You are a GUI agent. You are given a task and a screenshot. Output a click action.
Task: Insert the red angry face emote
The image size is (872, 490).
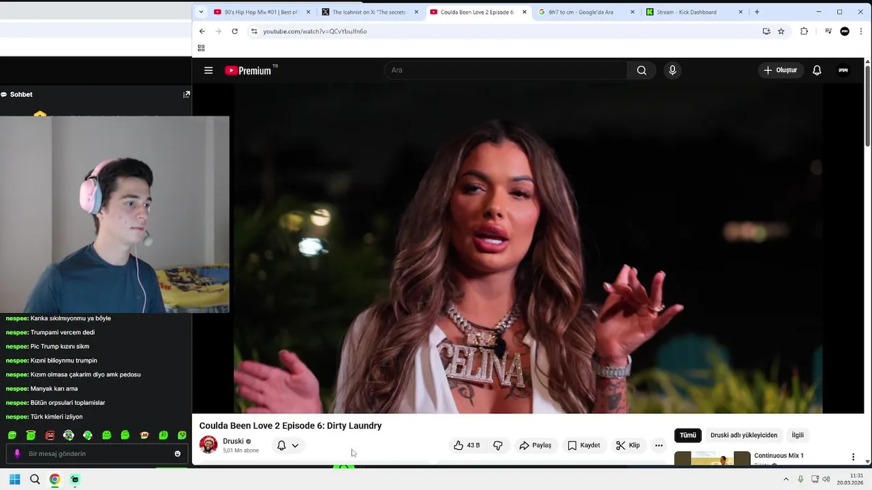click(50, 435)
